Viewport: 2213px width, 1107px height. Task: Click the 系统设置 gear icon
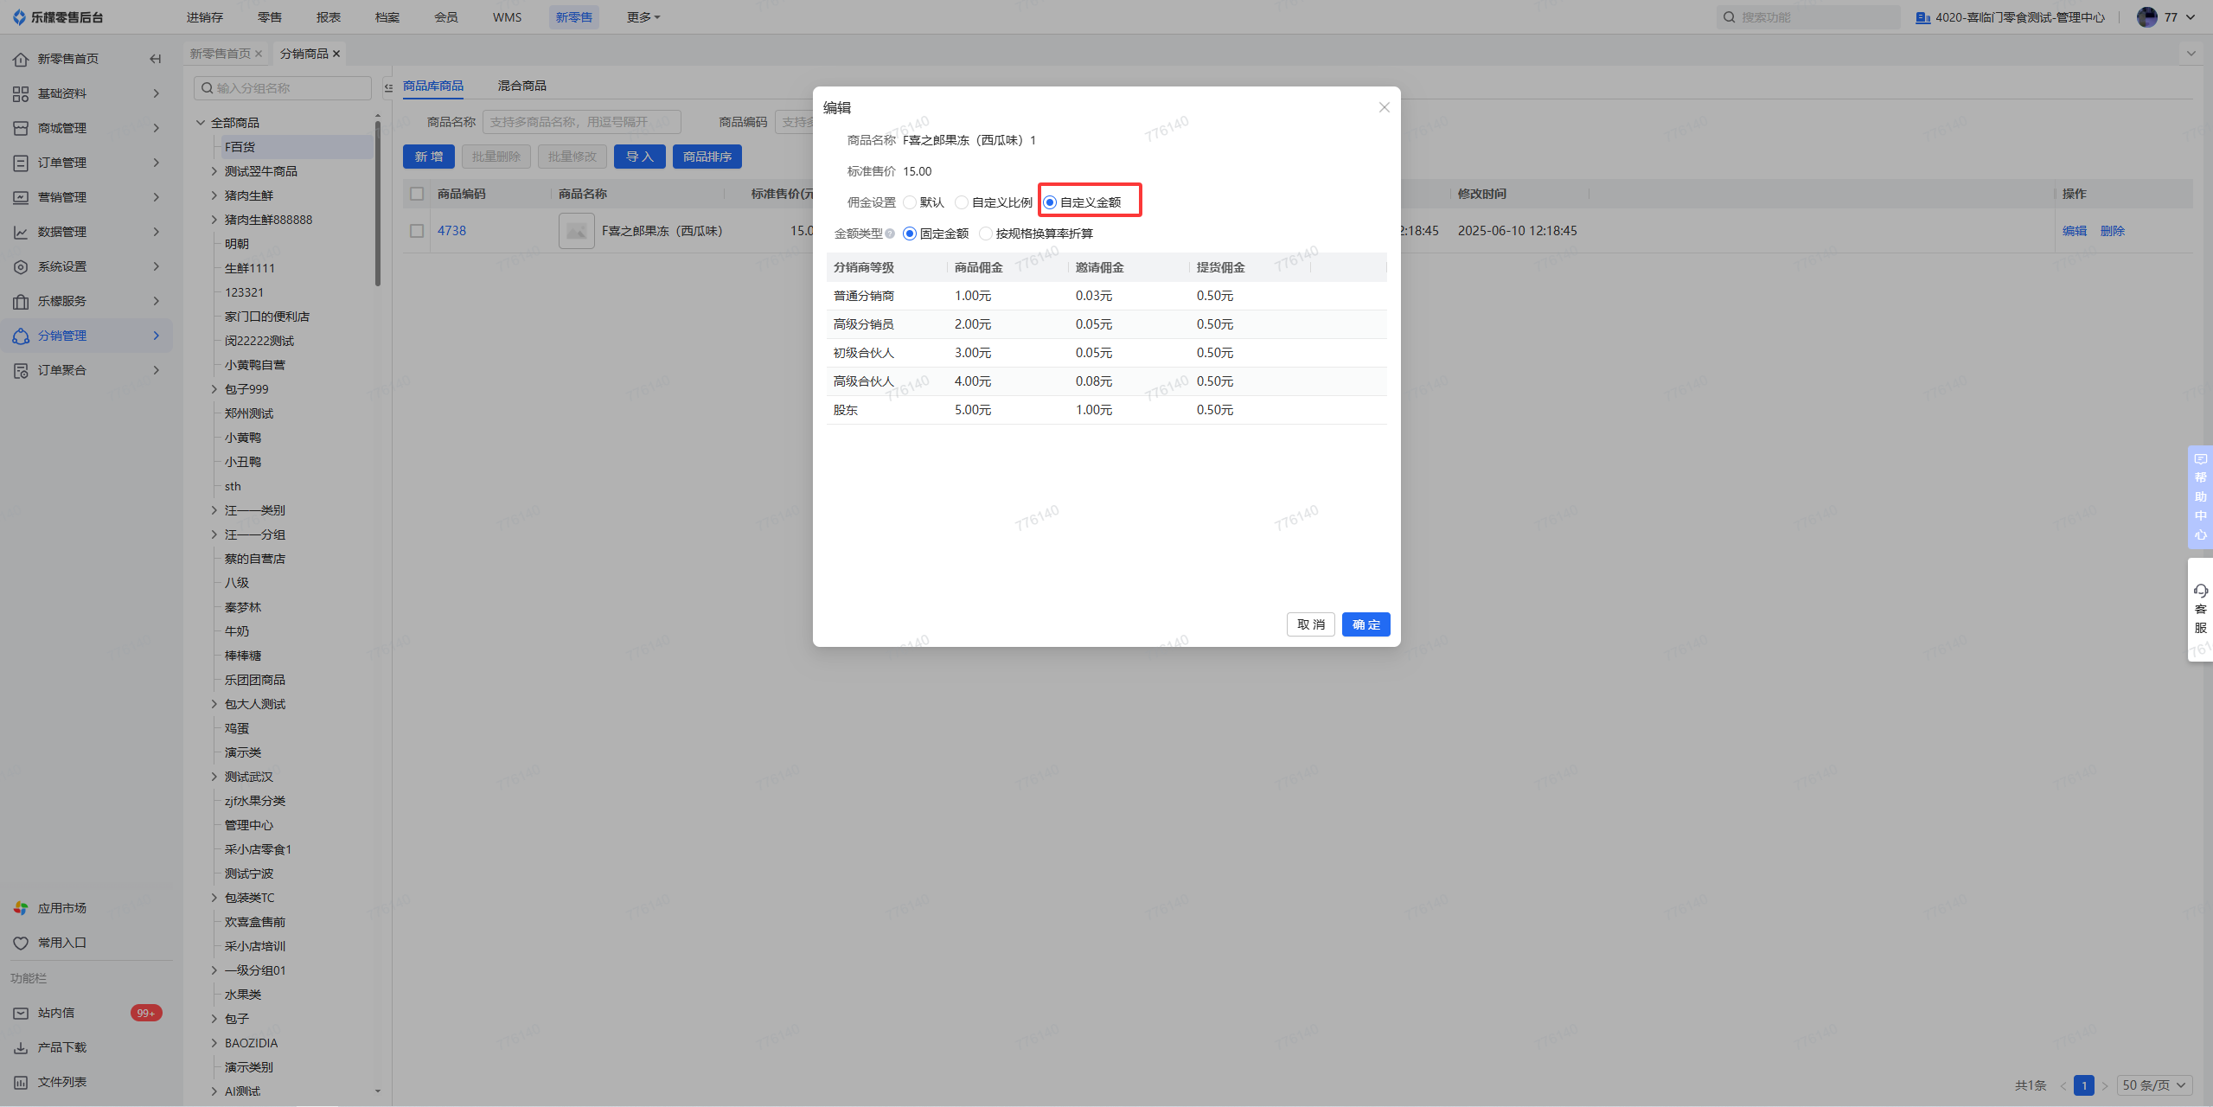[x=21, y=266]
